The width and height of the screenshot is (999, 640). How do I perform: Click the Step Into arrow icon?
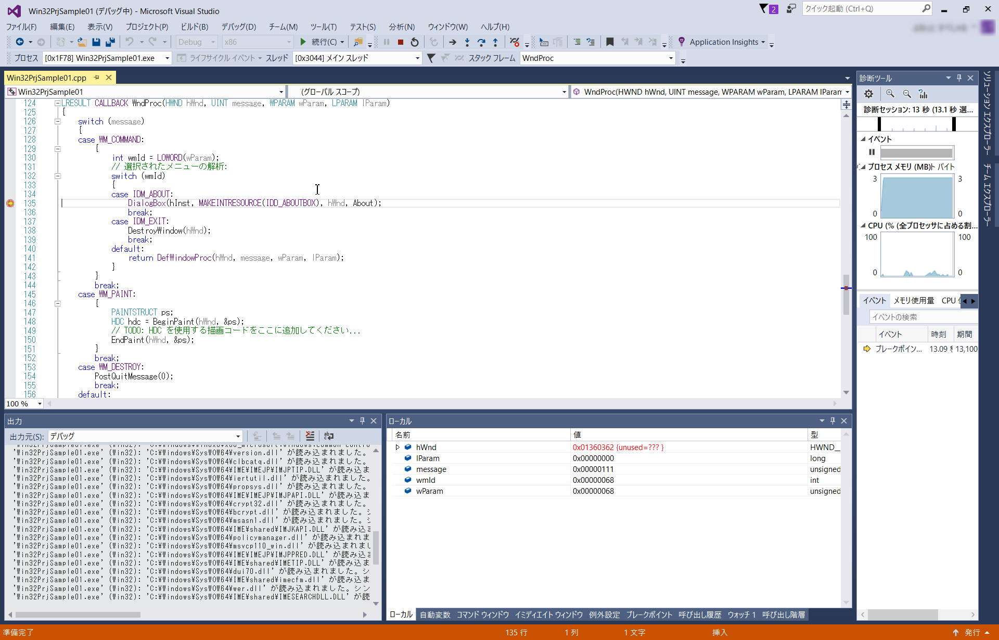pos(467,42)
